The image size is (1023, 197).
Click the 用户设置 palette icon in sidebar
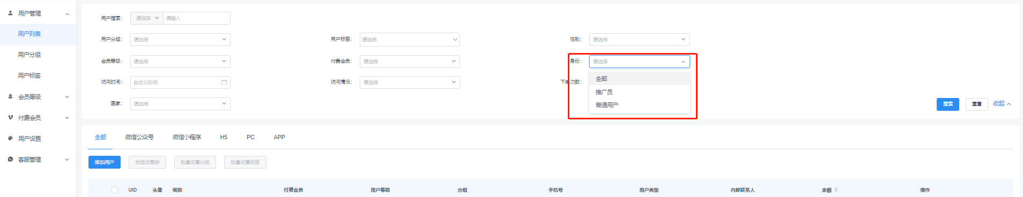10,139
